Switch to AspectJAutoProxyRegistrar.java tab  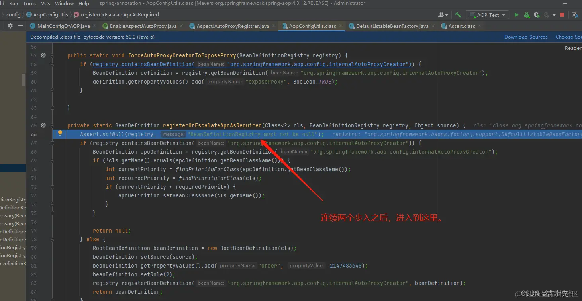point(233,26)
